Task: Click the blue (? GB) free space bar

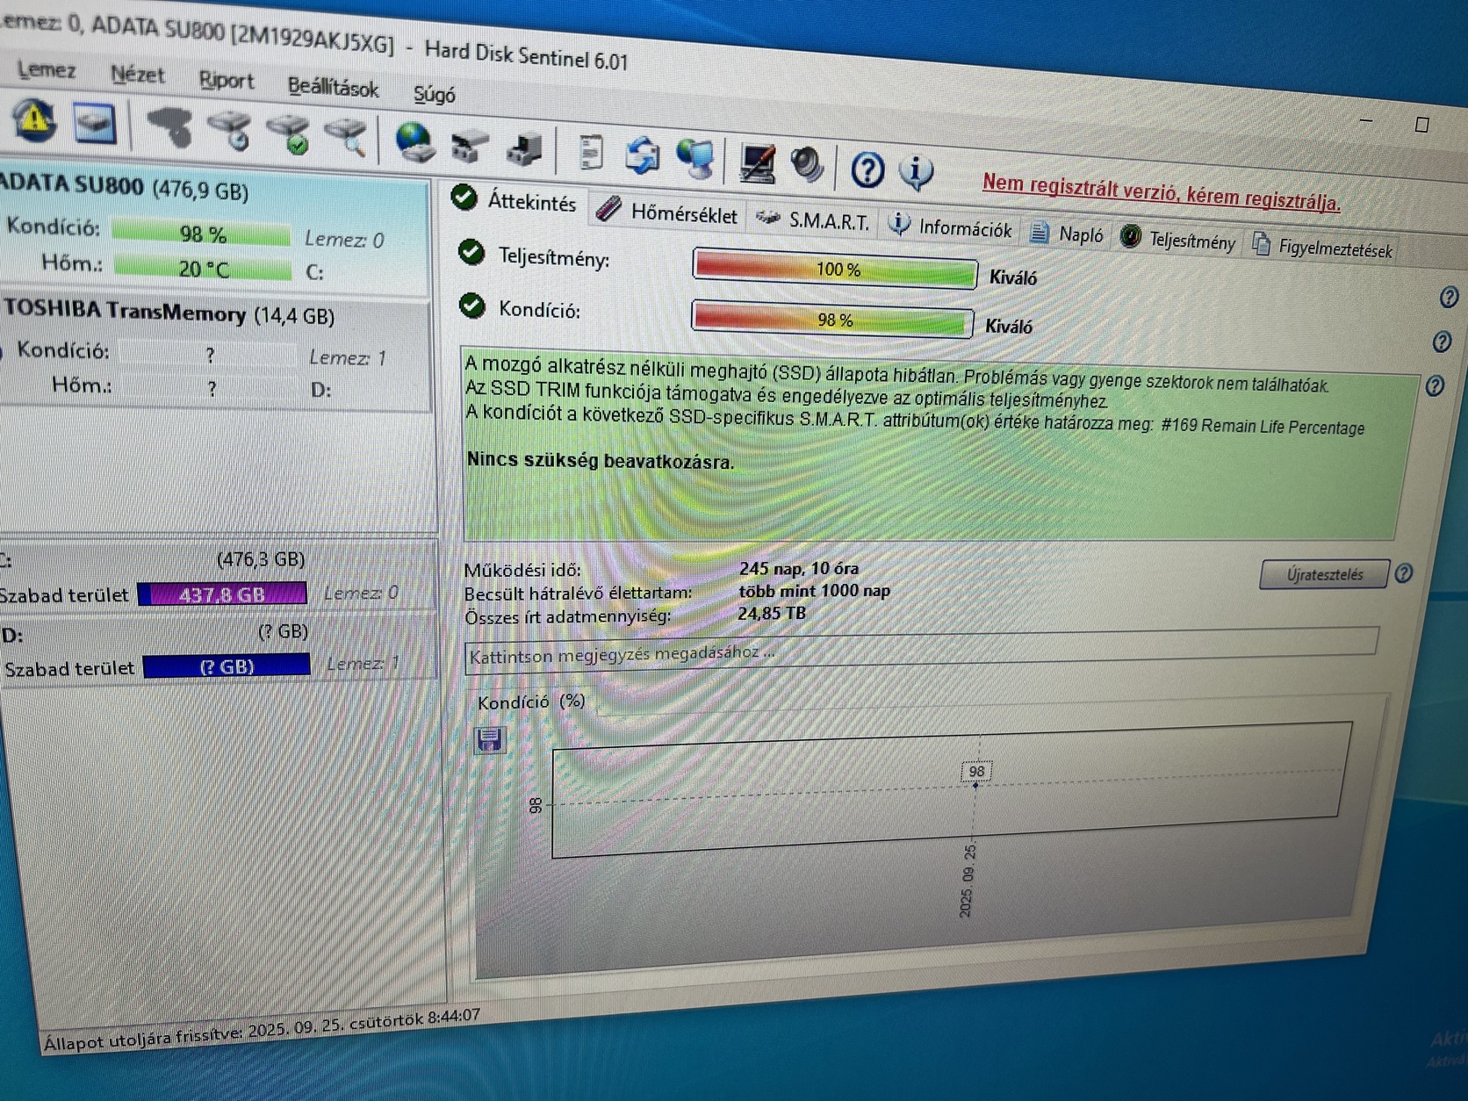Action: point(226,666)
